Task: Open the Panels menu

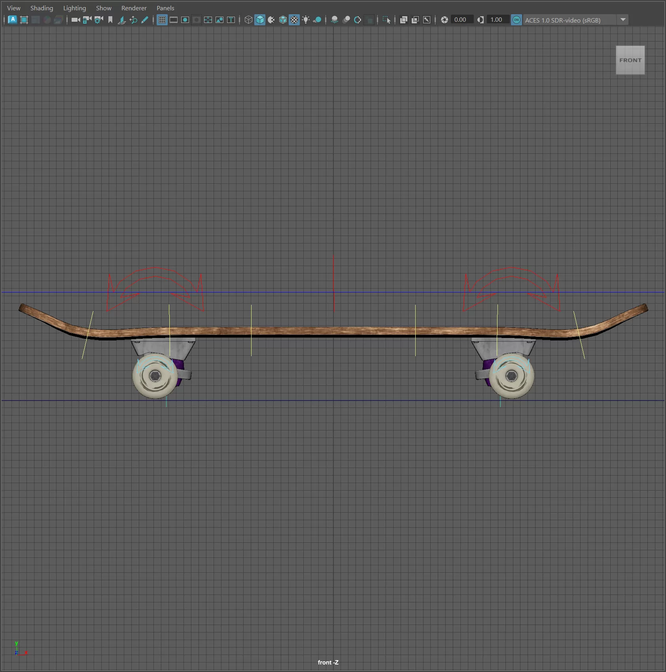Action: point(165,8)
